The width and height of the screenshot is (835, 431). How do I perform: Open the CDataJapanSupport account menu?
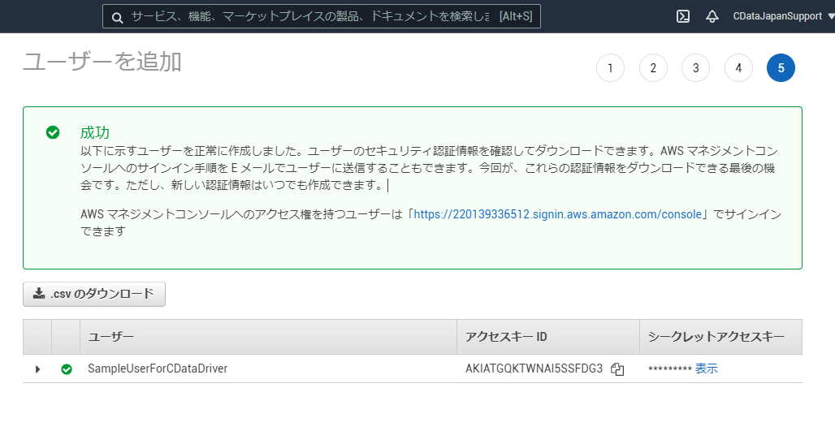pyautogui.click(x=783, y=16)
